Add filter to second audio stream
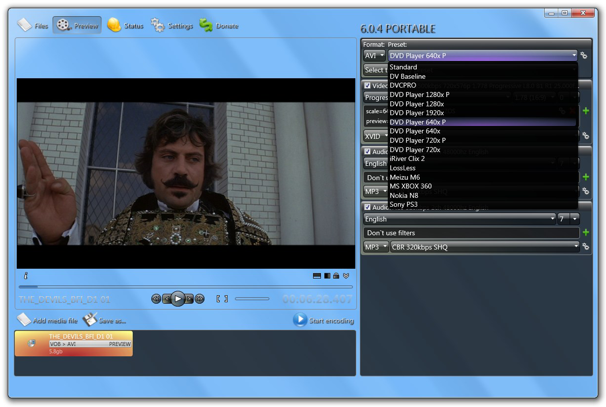Image resolution: width=606 pixels, height=407 pixels. pos(585,232)
